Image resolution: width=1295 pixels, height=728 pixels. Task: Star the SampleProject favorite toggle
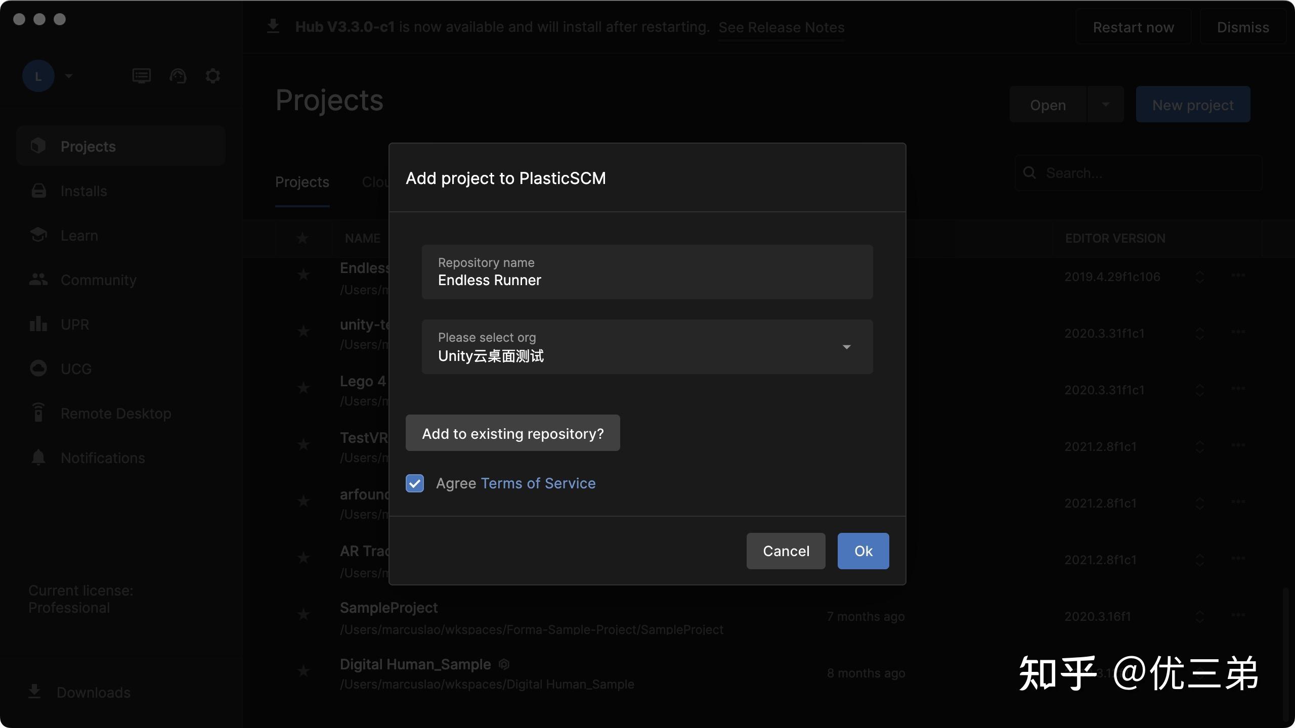(303, 615)
